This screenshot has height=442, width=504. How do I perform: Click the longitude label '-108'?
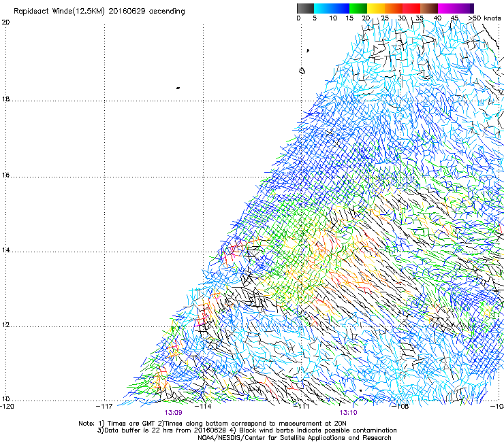pyautogui.click(x=400, y=407)
